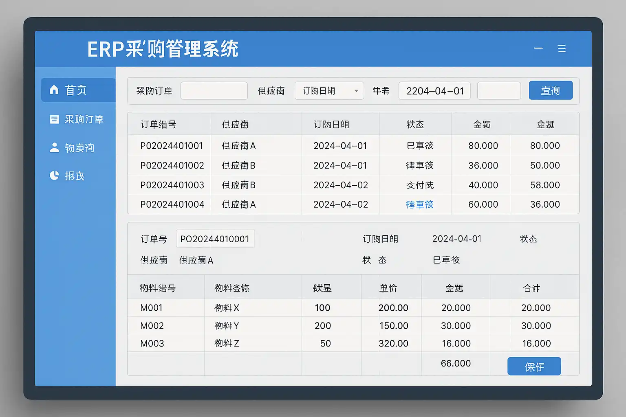626x417 pixels.
Task: Expand the dropdown in the filter bar
Action: click(329, 91)
